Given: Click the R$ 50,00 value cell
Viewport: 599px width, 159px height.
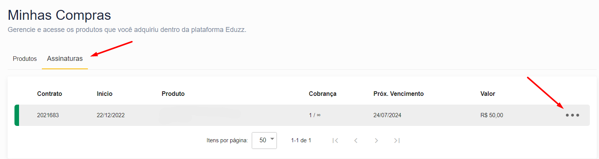Looking at the screenshot, I should (492, 115).
